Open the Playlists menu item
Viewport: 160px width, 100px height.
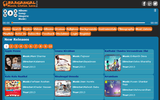(x=8, y=34)
